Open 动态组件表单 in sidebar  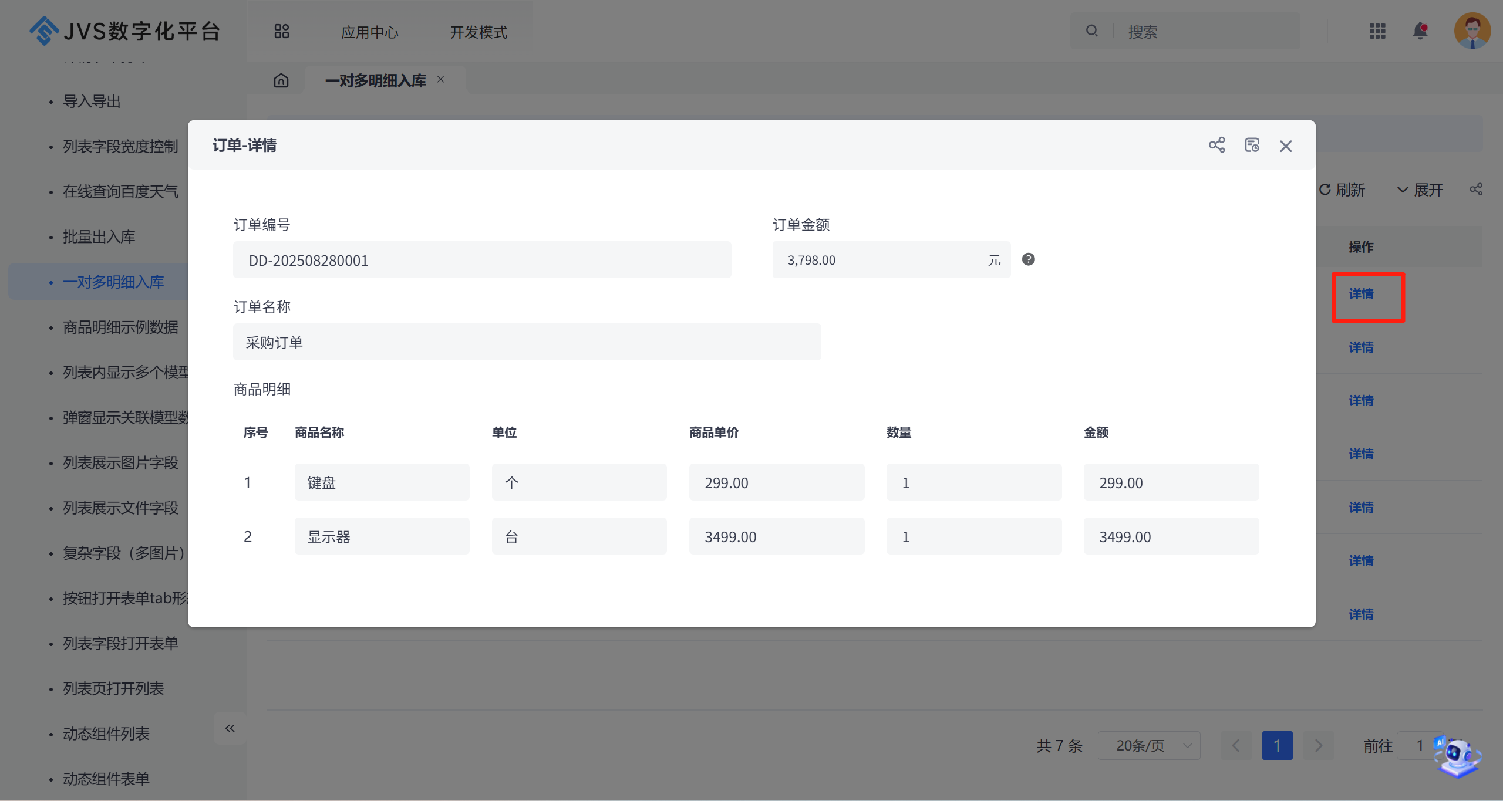[106, 779]
